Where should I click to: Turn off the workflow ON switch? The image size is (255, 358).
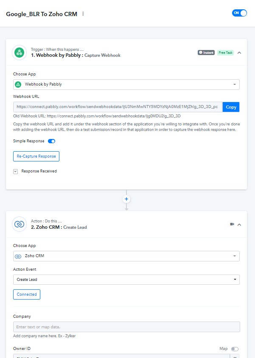tap(239, 13)
